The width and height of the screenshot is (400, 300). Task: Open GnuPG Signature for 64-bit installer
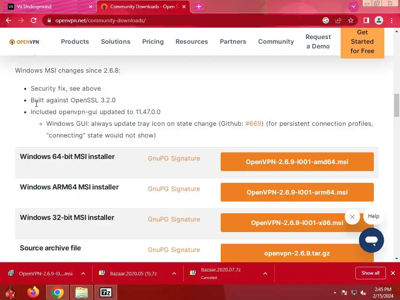(174, 159)
